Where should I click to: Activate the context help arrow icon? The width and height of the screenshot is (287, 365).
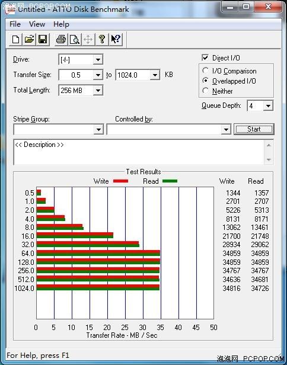click(116, 39)
